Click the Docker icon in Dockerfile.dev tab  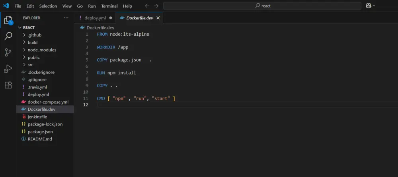122,18
